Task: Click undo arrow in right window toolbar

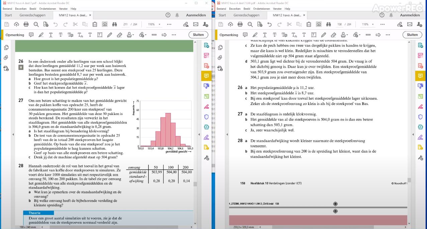Action: tap(269, 24)
